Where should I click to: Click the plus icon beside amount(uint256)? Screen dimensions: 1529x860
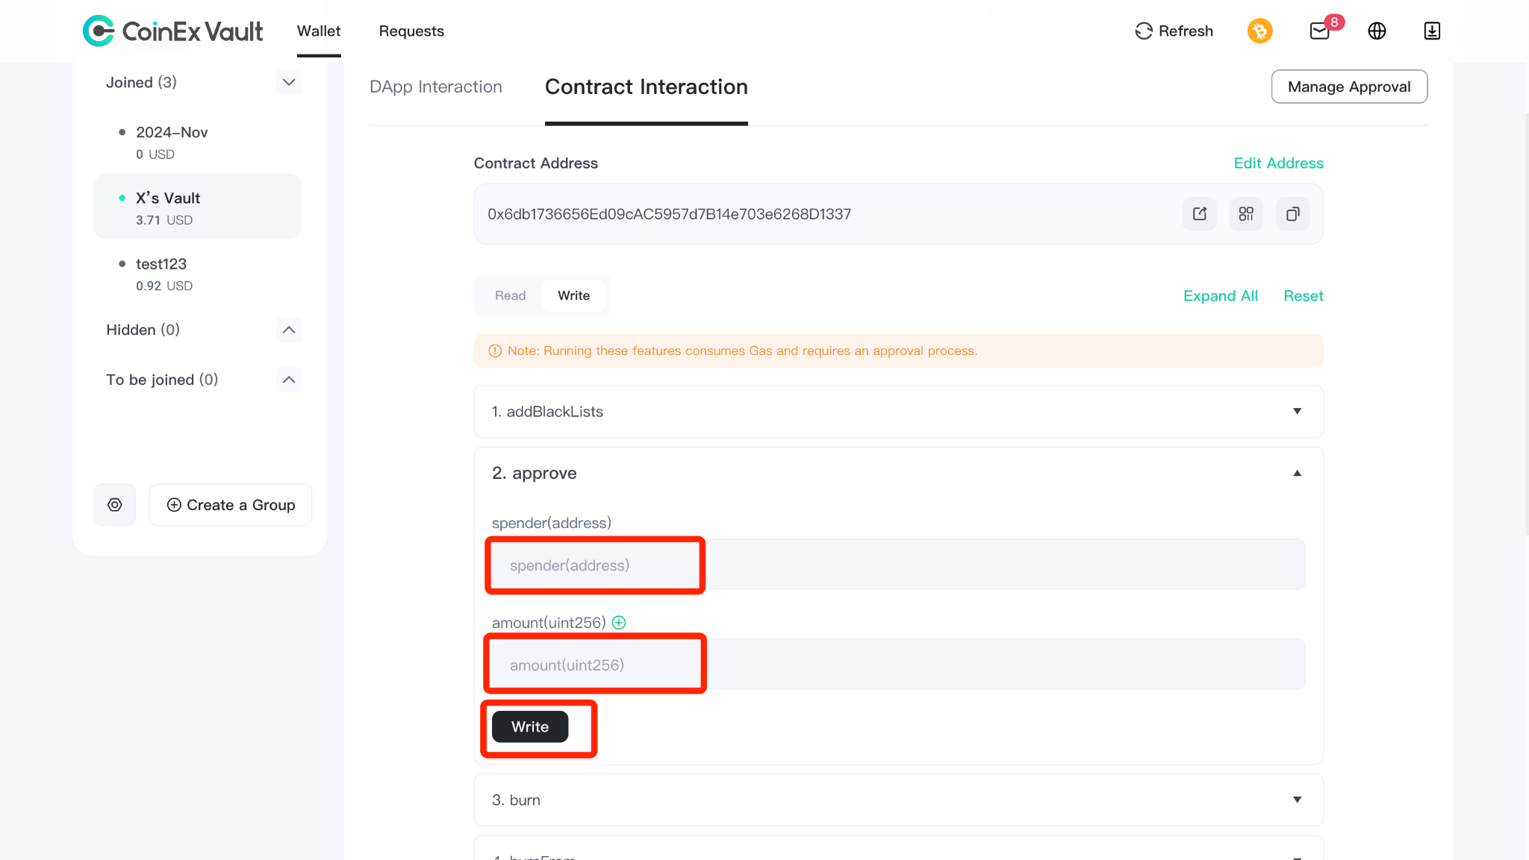point(619,623)
